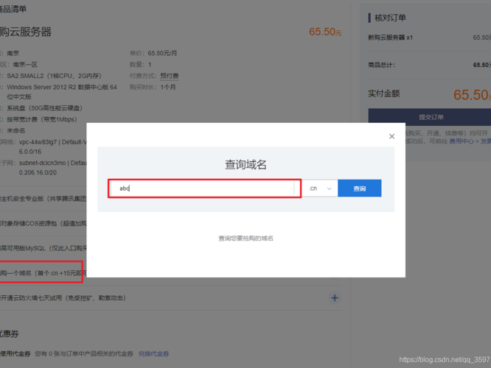Viewport: 491px width, 368px height.
Task: Click the domain name input field
Action: point(202,188)
